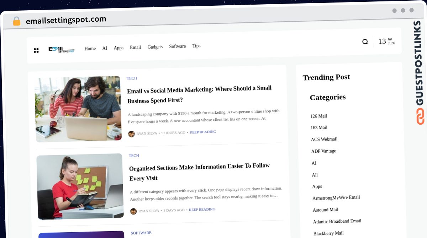Viewport: 427px width, 238px height.
Task: Click the Categories heading
Action: pos(328,97)
